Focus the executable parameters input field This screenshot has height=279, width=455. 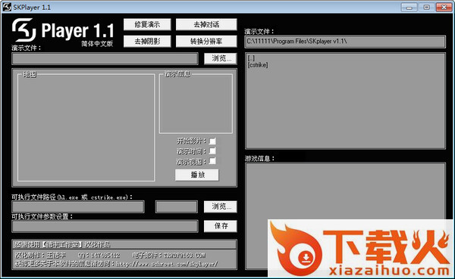[x=105, y=226]
